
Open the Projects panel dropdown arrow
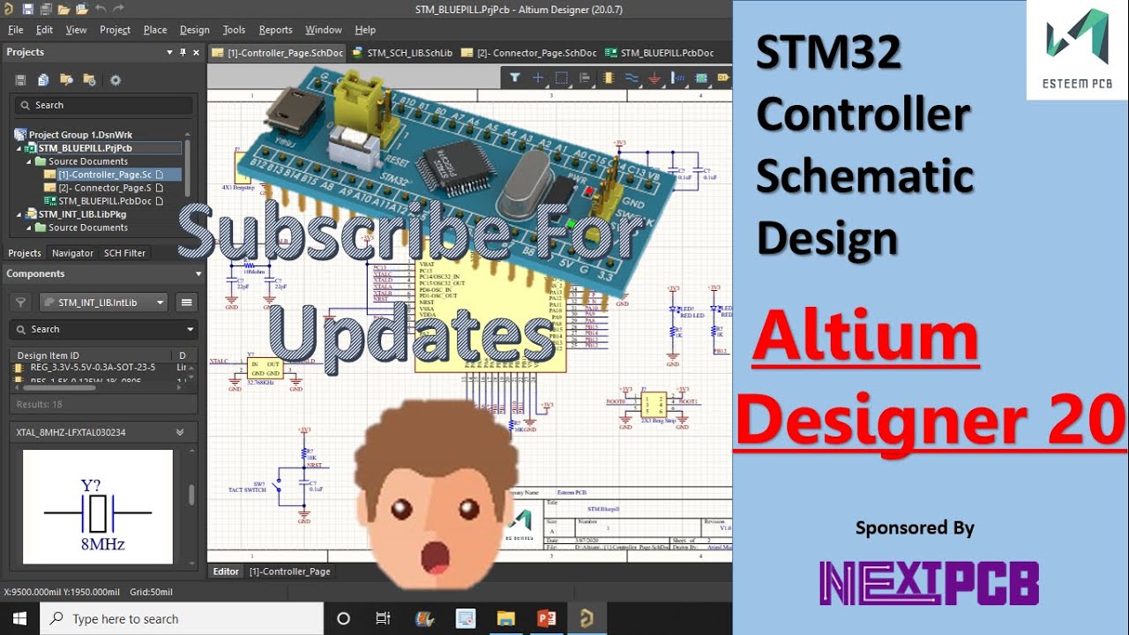tap(169, 52)
